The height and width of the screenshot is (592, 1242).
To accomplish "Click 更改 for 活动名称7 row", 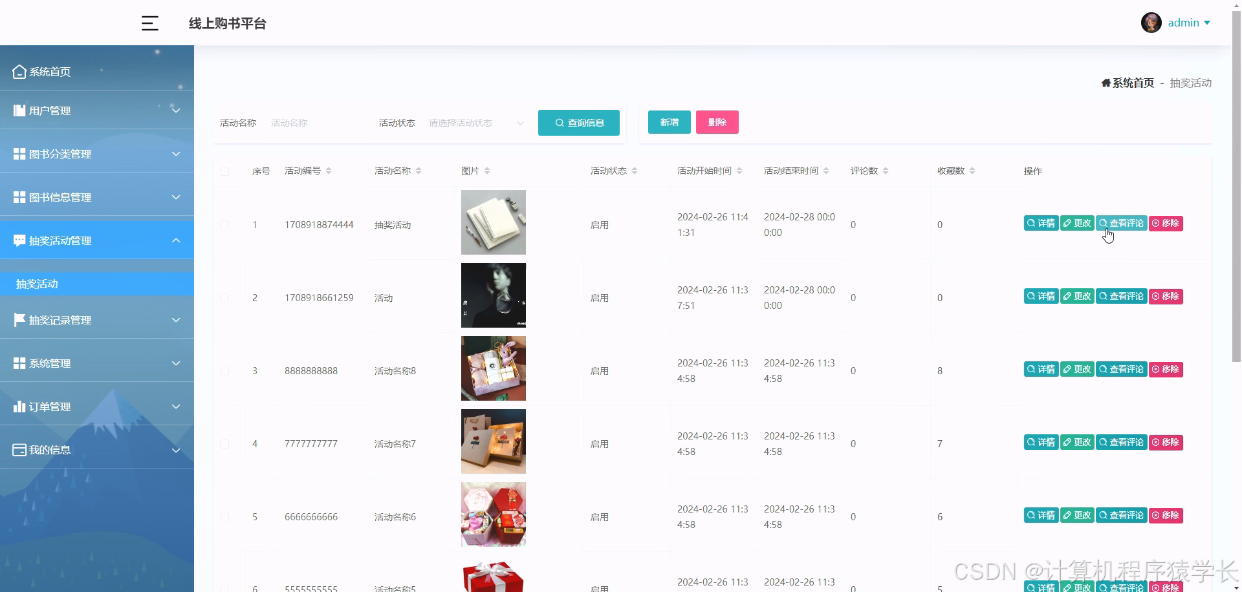I will coord(1077,442).
